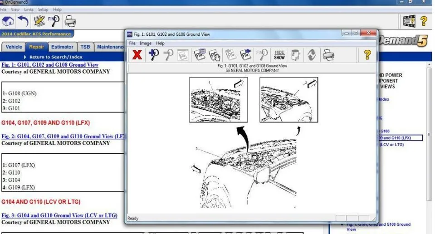Close the figure with the red X icon
This screenshot has width=435, height=234.
pyautogui.click(x=137, y=55)
